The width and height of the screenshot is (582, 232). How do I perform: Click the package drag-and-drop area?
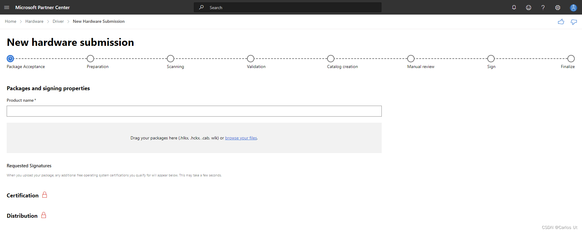click(x=194, y=138)
